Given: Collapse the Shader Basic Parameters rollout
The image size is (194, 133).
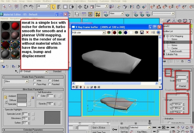Looking at the screenshot, I should click(33, 77).
